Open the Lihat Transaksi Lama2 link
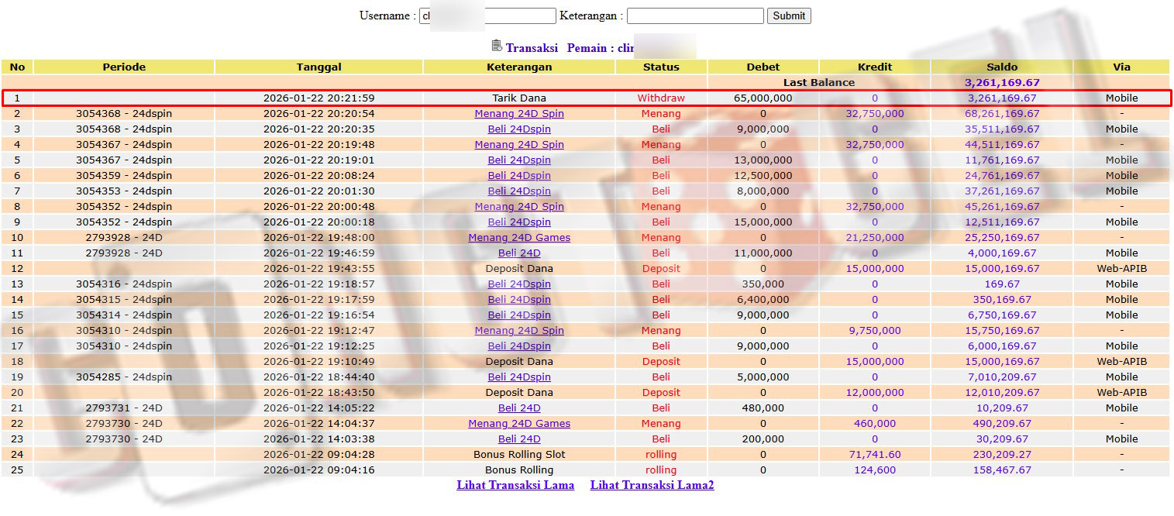Viewport: 1174px width, 516px height. coord(652,485)
